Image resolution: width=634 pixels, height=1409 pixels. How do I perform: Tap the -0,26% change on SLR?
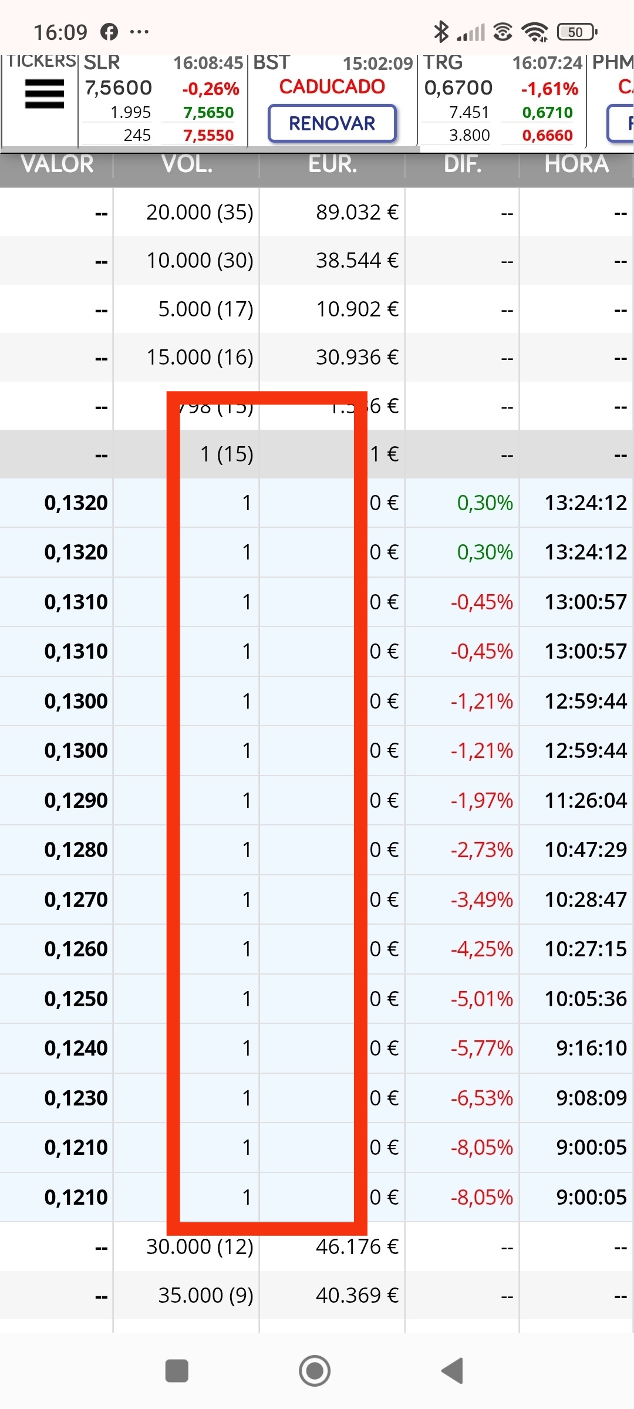211,89
